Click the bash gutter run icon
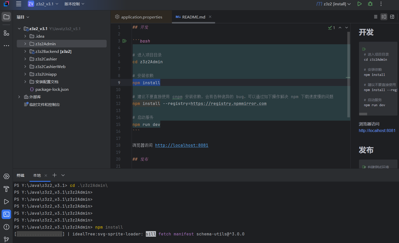Screen dimensions: 399x243 (x=125, y=41)
